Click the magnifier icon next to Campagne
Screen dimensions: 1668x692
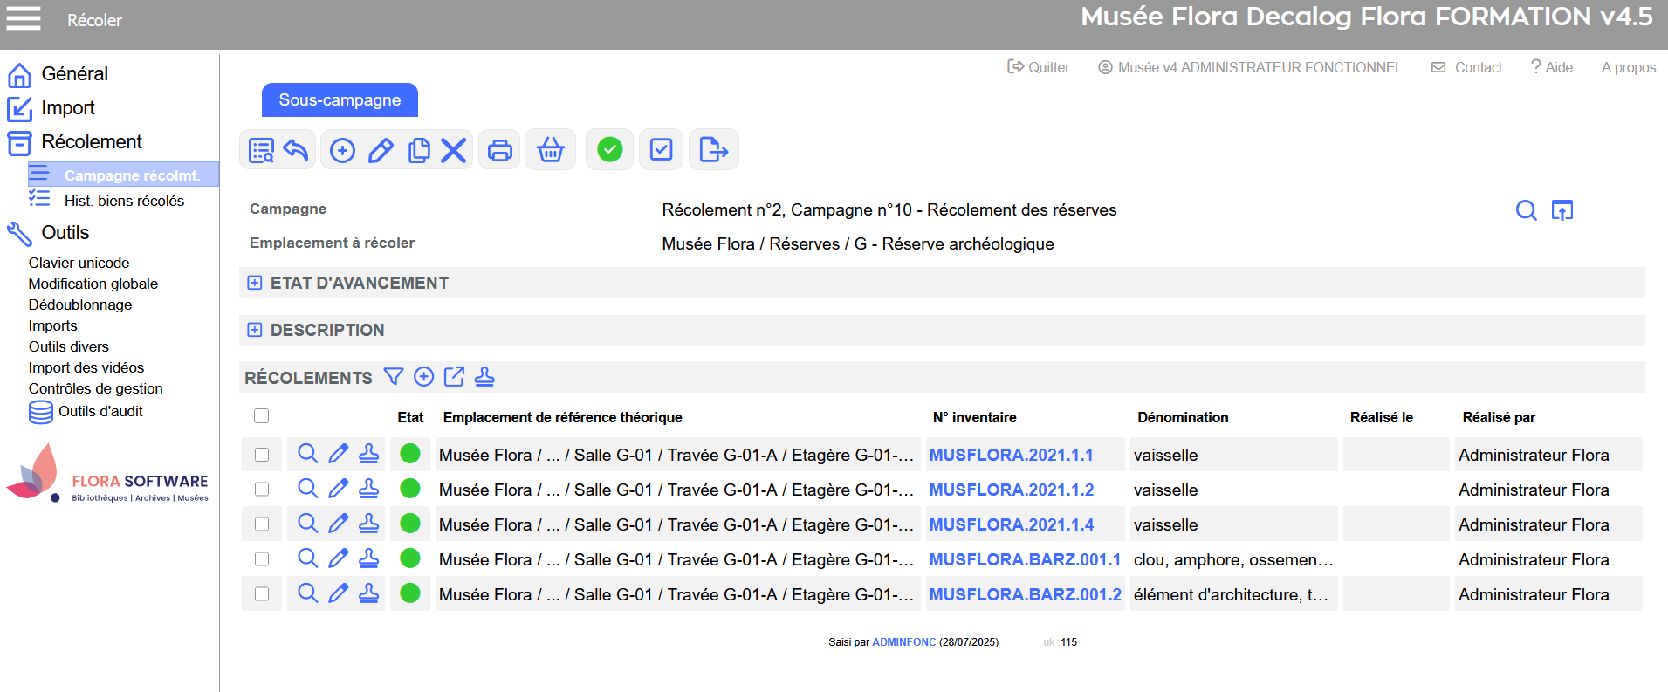pos(1526,210)
